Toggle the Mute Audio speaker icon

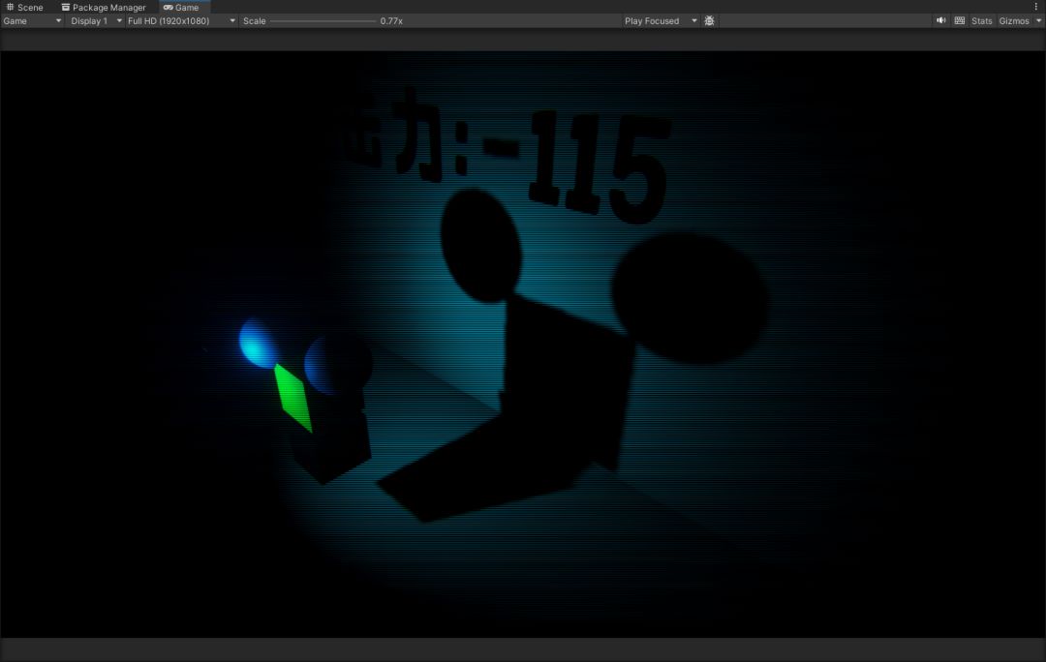pyautogui.click(x=940, y=21)
